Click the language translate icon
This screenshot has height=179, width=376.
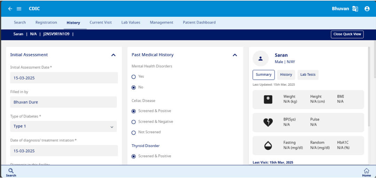tap(355, 9)
